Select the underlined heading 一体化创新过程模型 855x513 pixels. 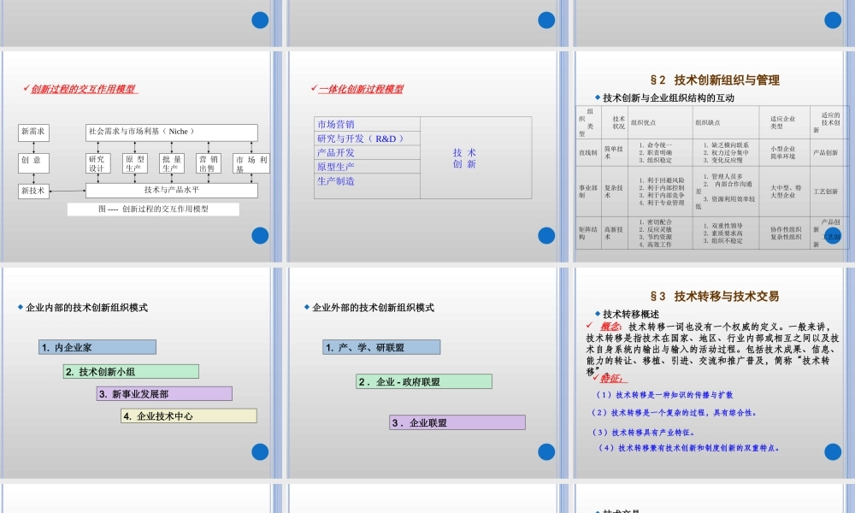pyautogui.click(x=360, y=89)
